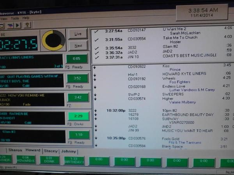Click the green 0:05 deck button
This screenshot has width=234, height=175.
[76, 59]
